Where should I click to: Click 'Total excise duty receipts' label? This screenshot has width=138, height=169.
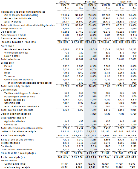pyautogui.click(x=15, y=86)
